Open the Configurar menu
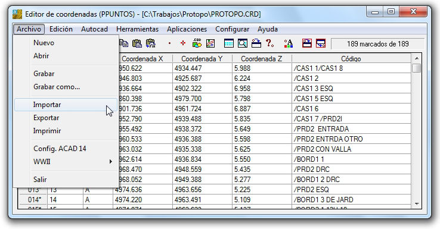 pos(232,29)
